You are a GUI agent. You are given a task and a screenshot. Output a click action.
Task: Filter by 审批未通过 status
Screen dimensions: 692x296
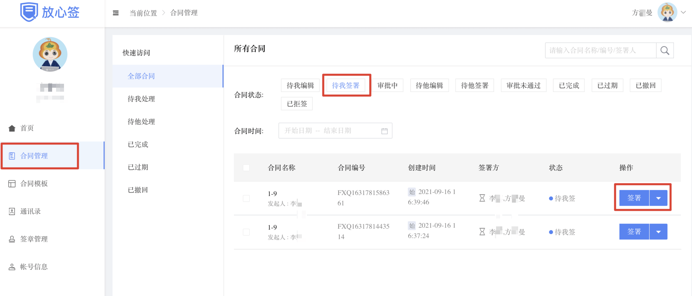[524, 85]
